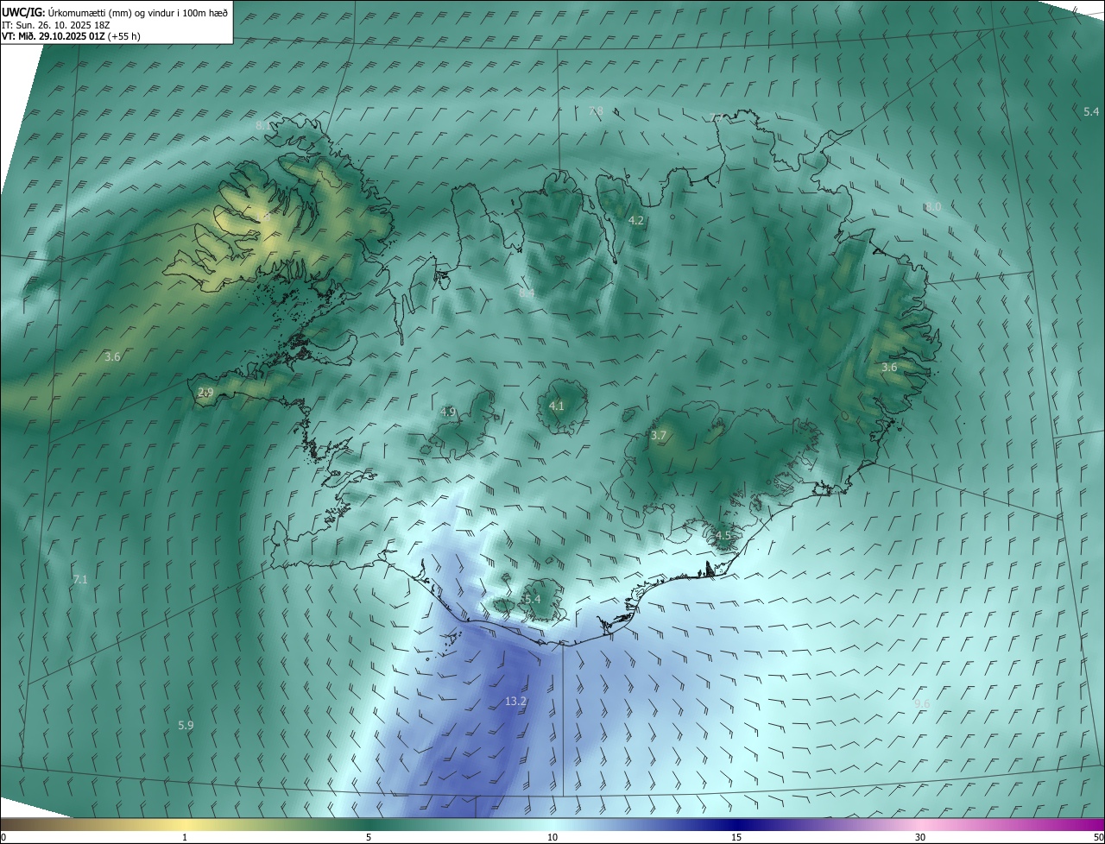
Task: Click the 8.1 value northwest of Westfjords
Action: coord(263,126)
